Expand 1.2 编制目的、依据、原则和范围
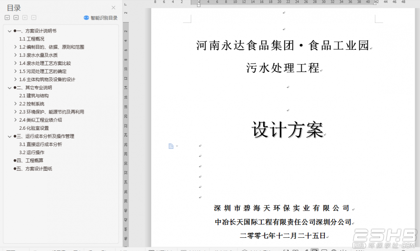 pos(16,47)
